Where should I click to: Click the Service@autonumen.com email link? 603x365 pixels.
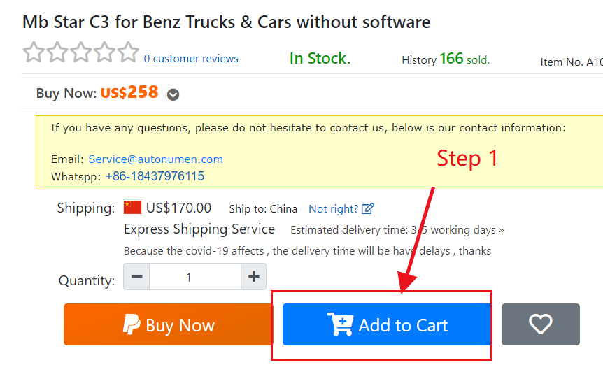(156, 159)
